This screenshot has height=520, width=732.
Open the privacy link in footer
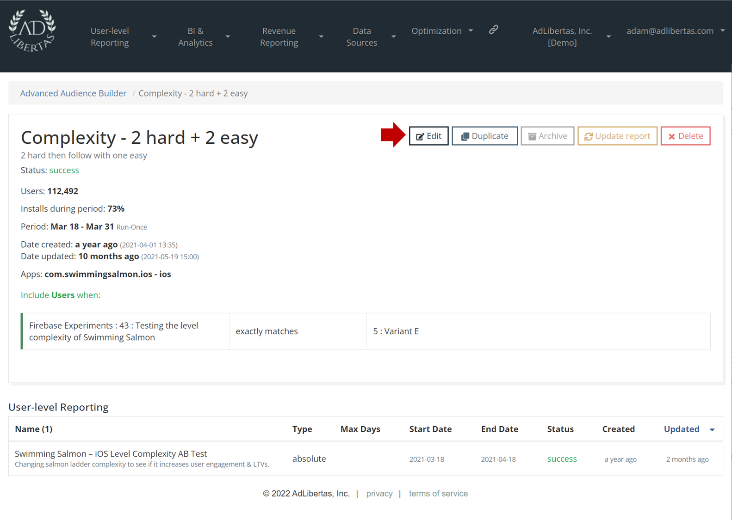(x=379, y=493)
